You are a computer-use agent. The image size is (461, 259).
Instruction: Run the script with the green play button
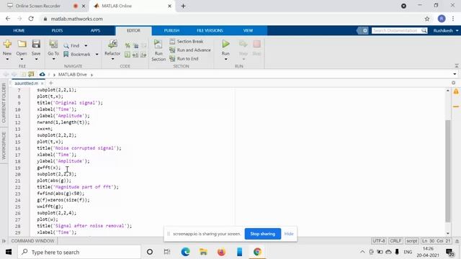(x=225, y=44)
